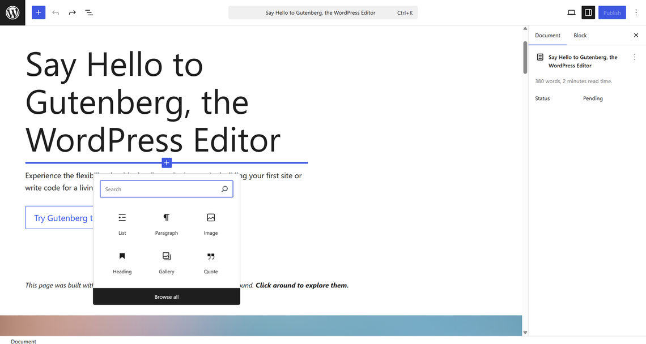
Task: Redo the last change
Action: point(72,13)
